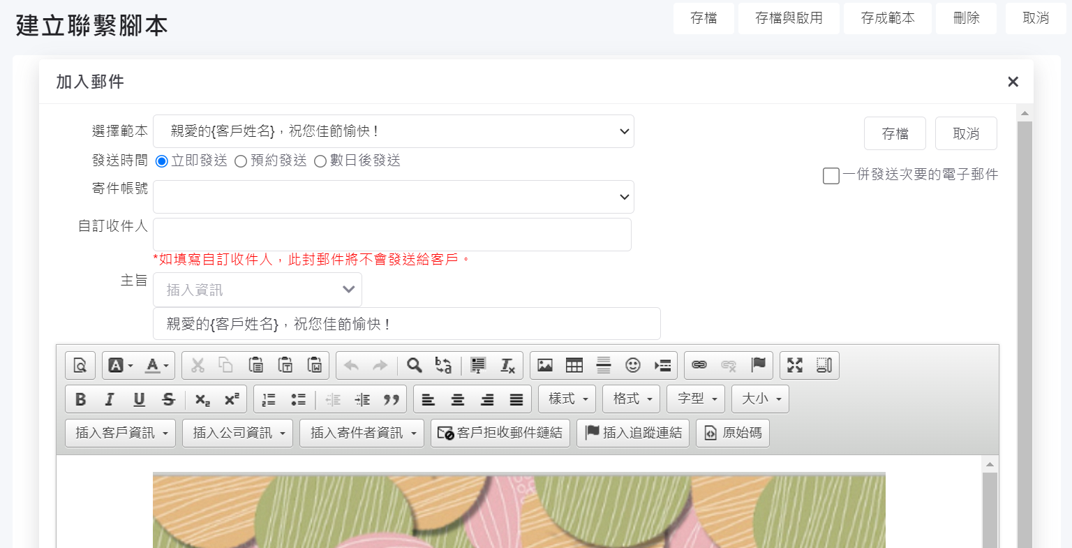Apply italic text formatting
This screenshot has width=1072, height=548.
point(110,399)
